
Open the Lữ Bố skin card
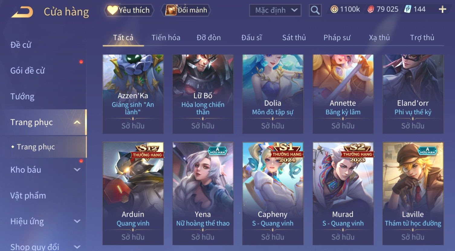pyautogui.click(x=203, y=94)
